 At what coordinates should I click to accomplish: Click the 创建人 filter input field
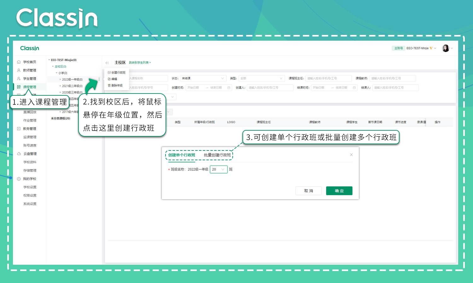270,88
